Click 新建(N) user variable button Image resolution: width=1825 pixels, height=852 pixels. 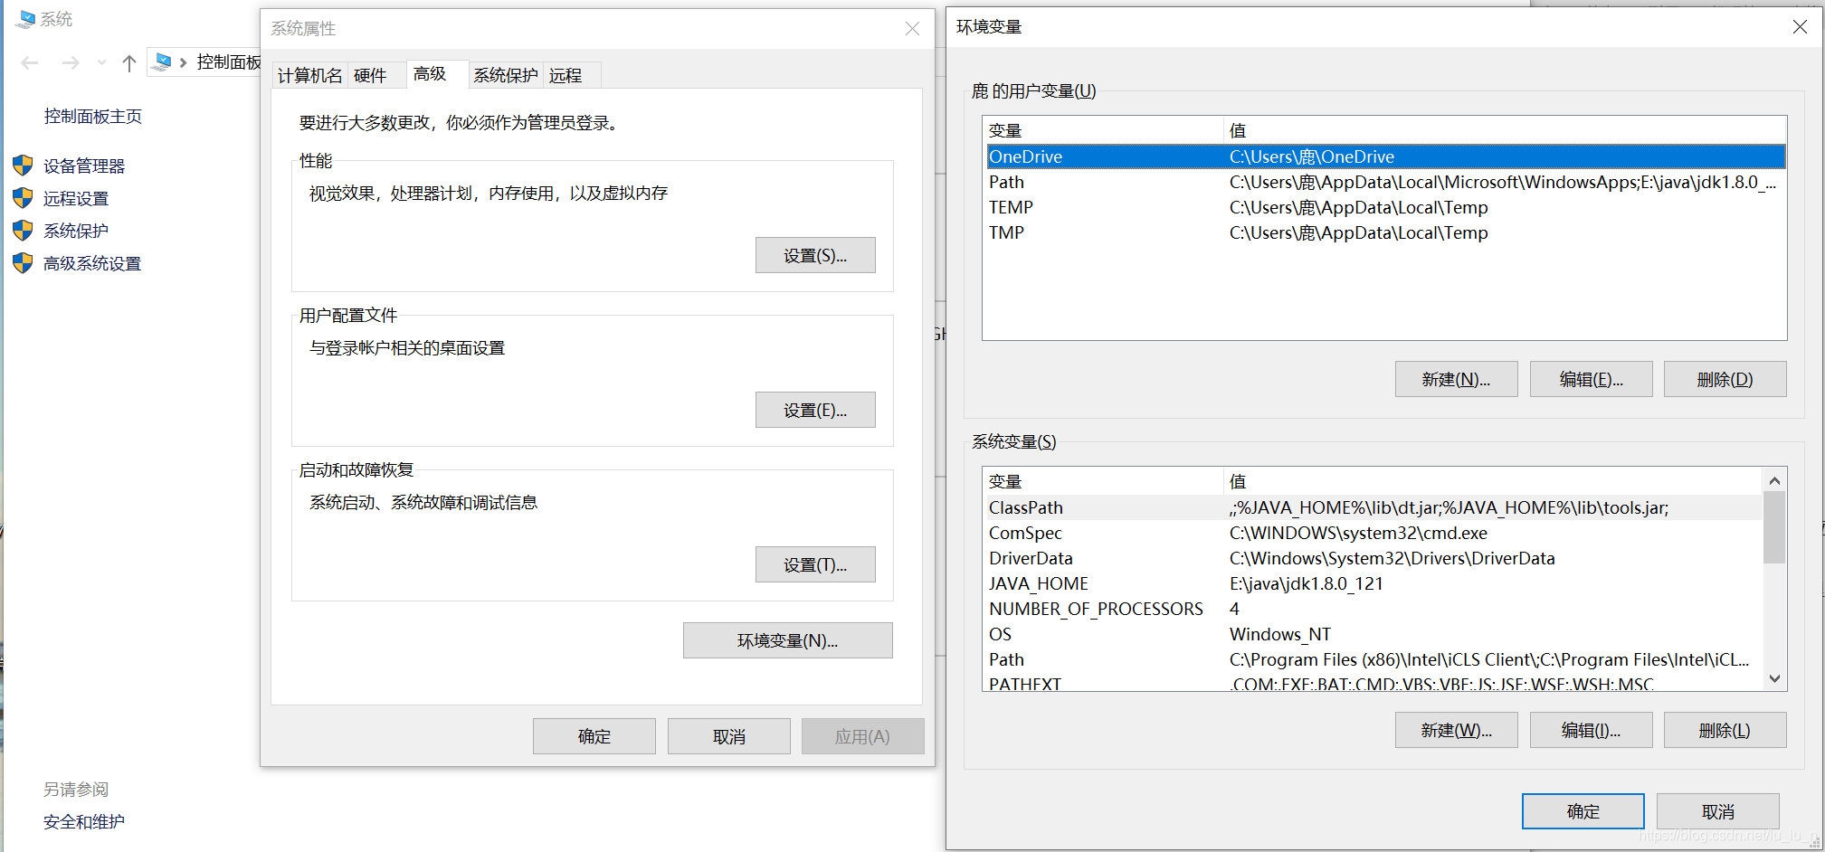[1456, 379]
